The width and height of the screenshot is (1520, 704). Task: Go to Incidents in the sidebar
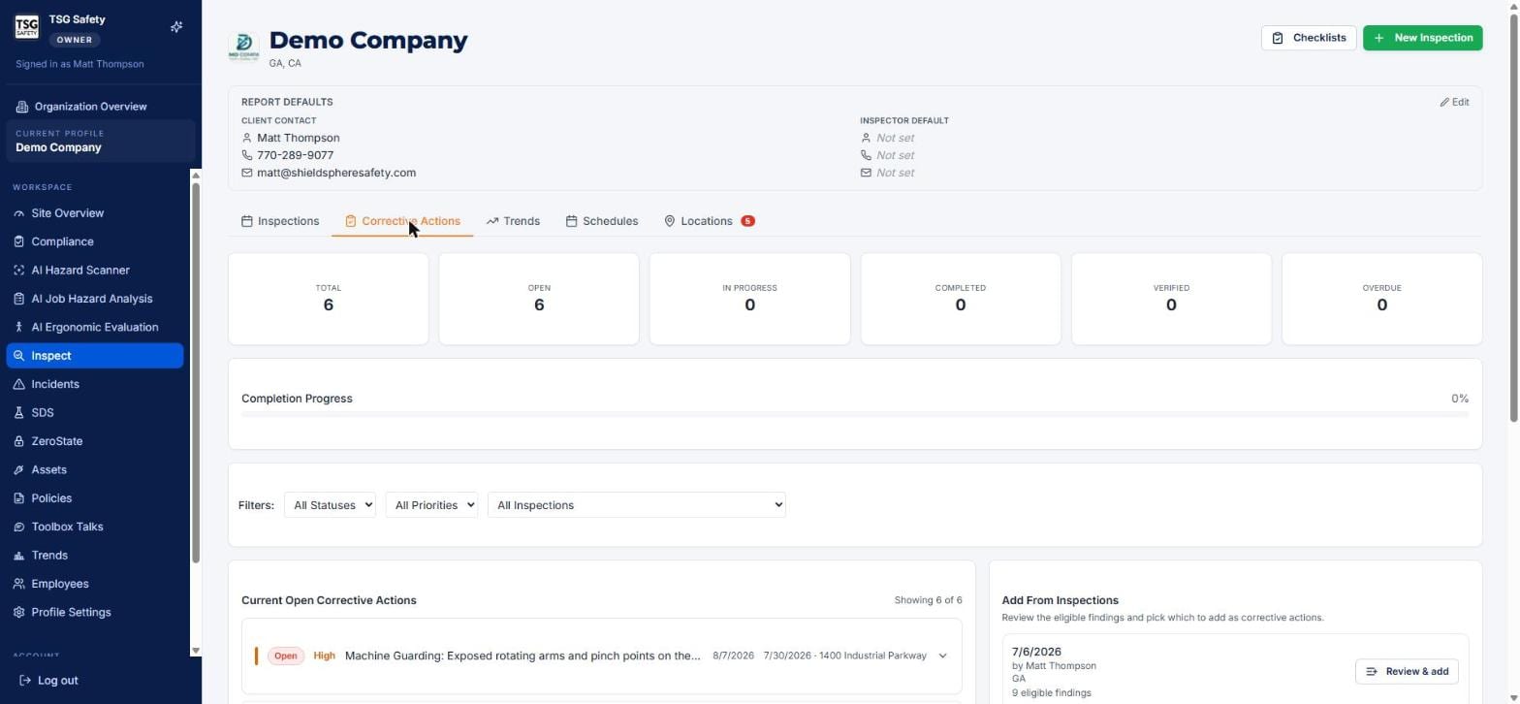click(95, 384)
